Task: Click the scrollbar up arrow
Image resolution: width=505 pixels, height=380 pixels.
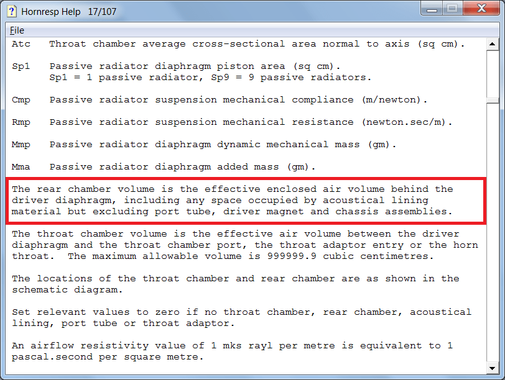Action: (x=492, y=43)
